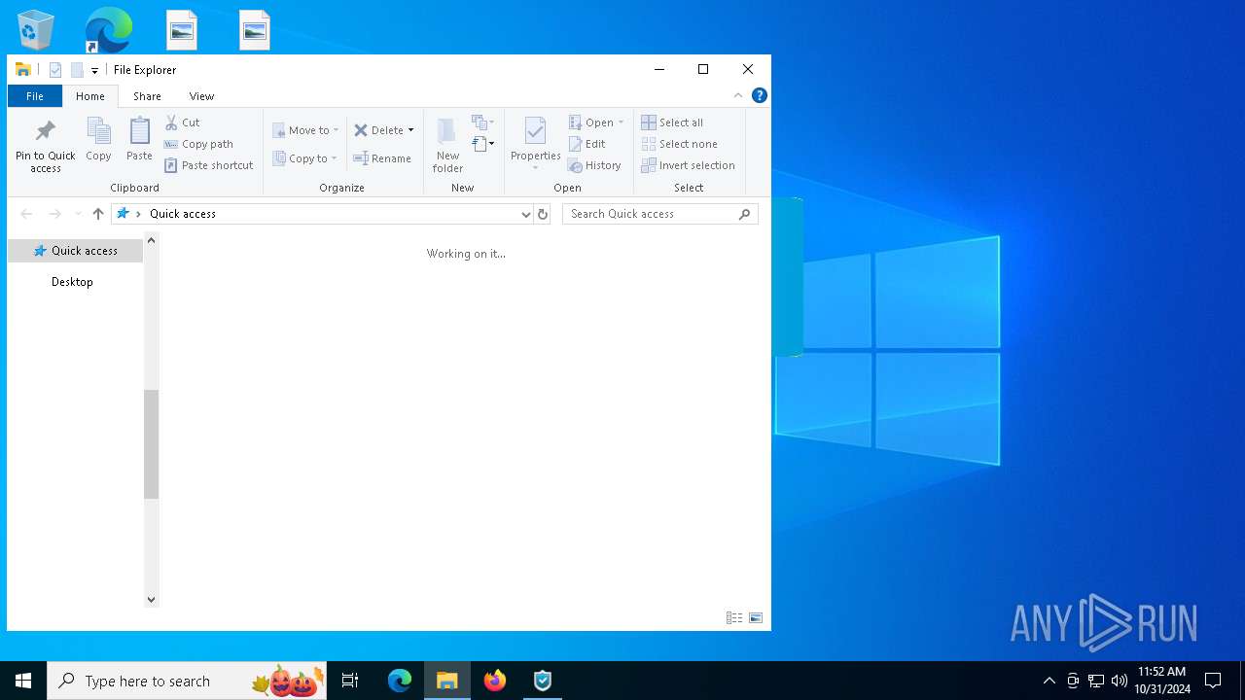Click quick access toolbar New folder icon
The height and width of the screenshot is (700, 1245).
(77, 70)
